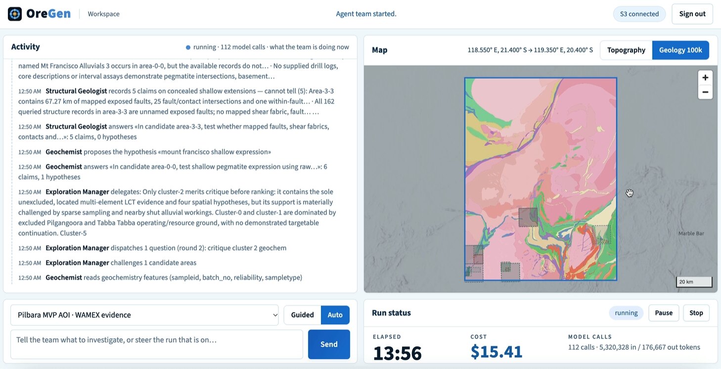Click the OreGen logo icon

[15, 14]
